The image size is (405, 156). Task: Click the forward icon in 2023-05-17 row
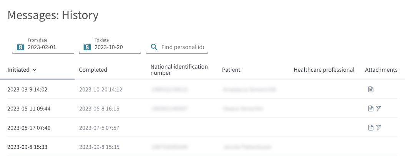pos(378,127)
